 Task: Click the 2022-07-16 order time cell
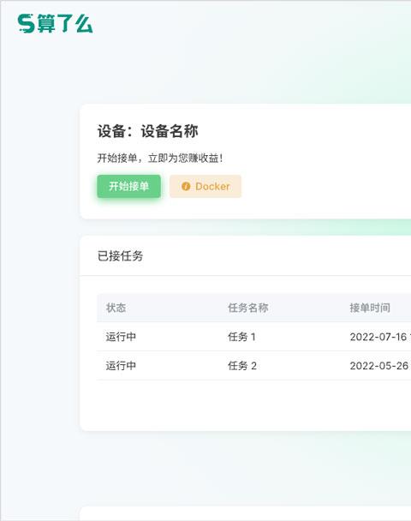tap(380, 337)
